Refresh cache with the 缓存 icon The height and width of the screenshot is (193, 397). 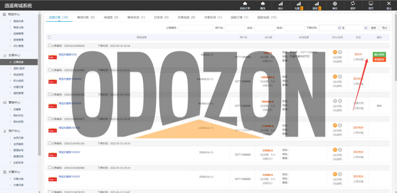[353, 6]
